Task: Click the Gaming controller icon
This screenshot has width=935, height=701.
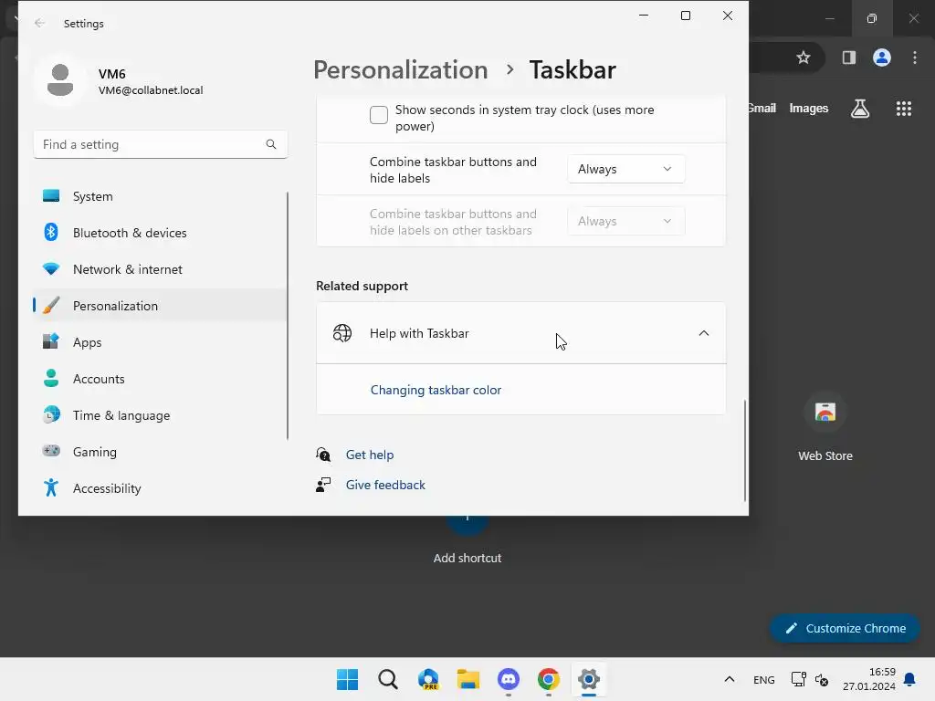Action: click(51, 451)
